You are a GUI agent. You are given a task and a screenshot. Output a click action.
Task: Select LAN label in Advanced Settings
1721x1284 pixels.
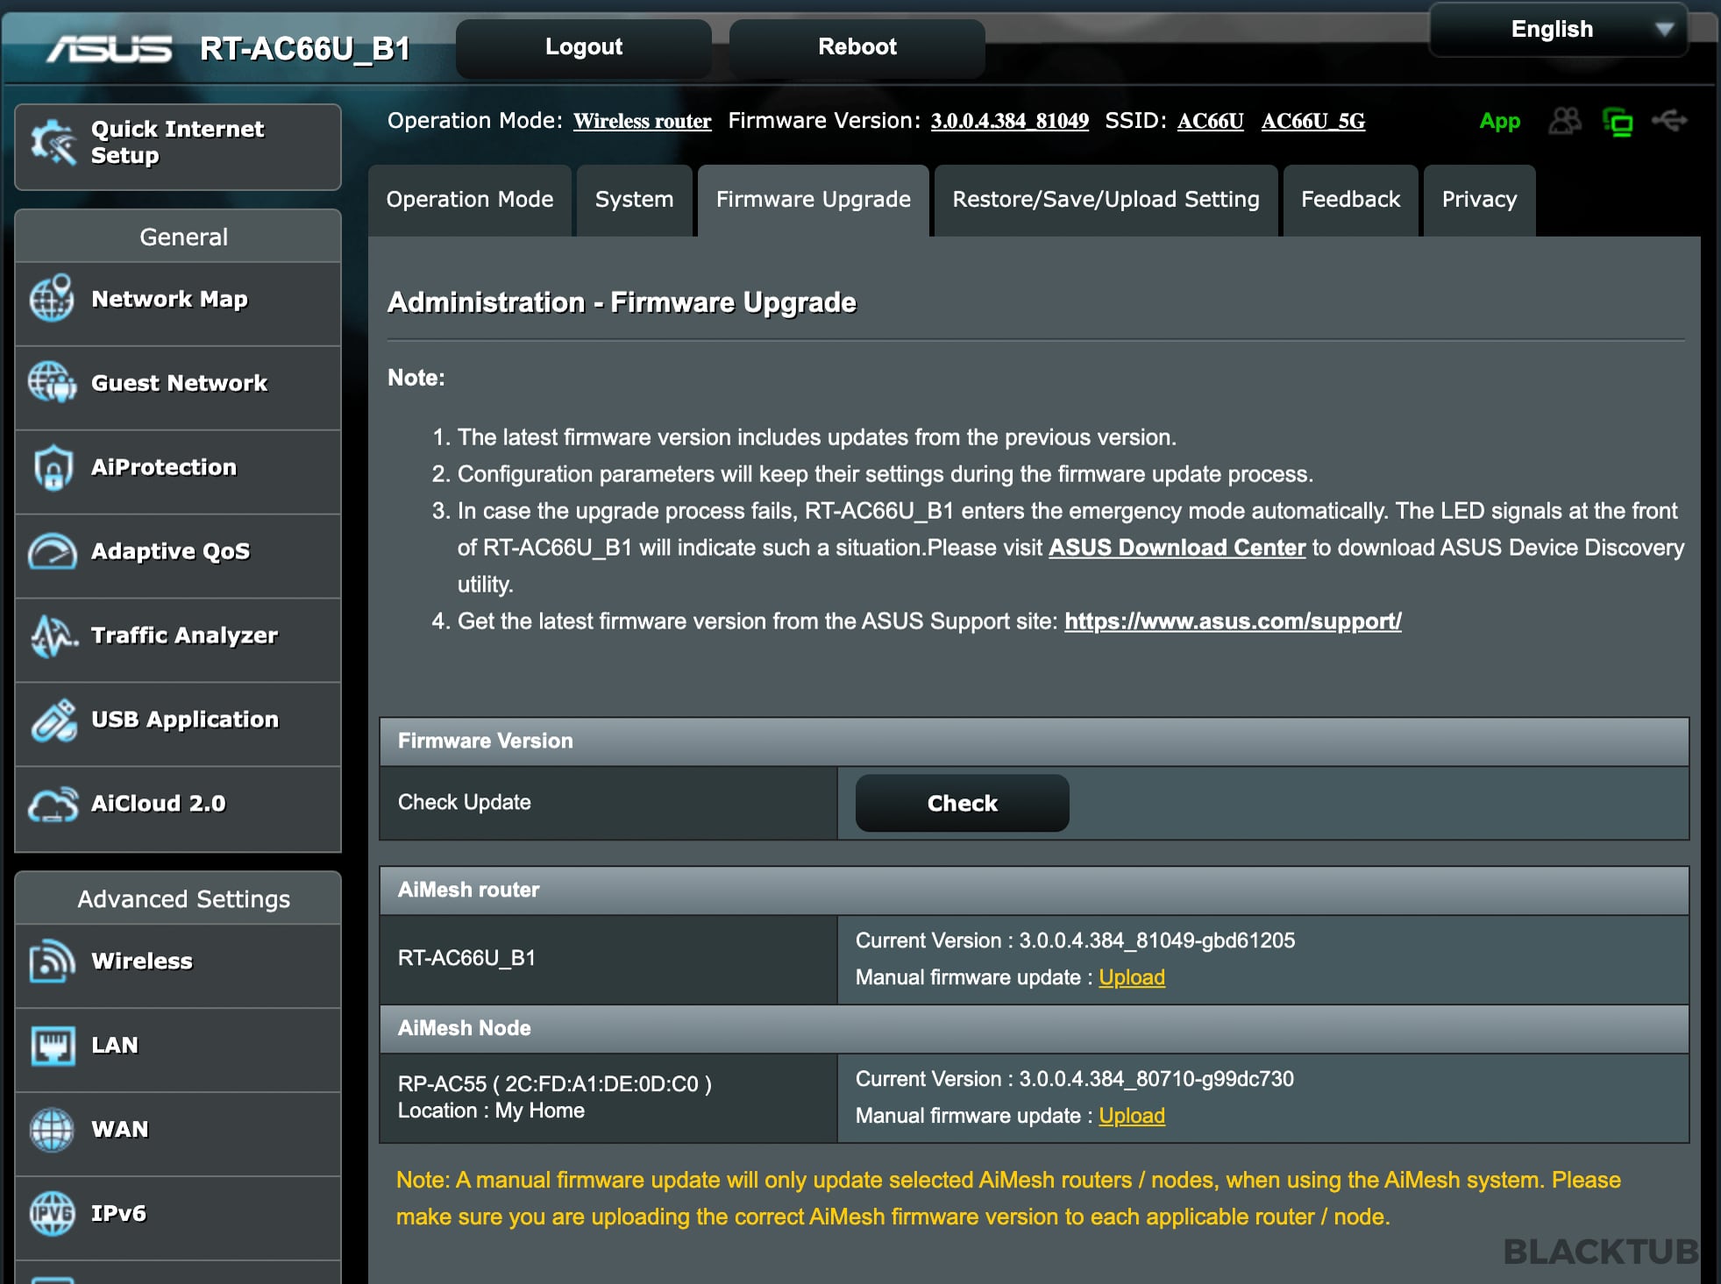pos(115,1046)
